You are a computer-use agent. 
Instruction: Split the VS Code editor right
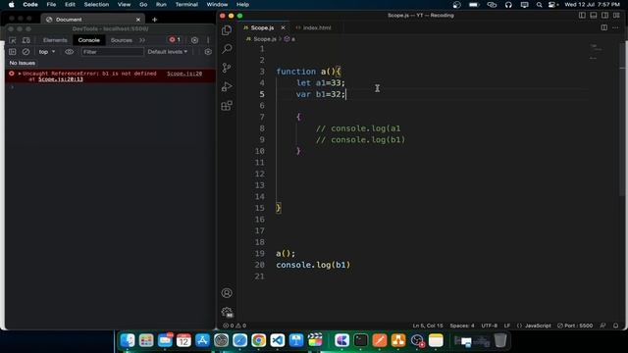click(604, 27)
